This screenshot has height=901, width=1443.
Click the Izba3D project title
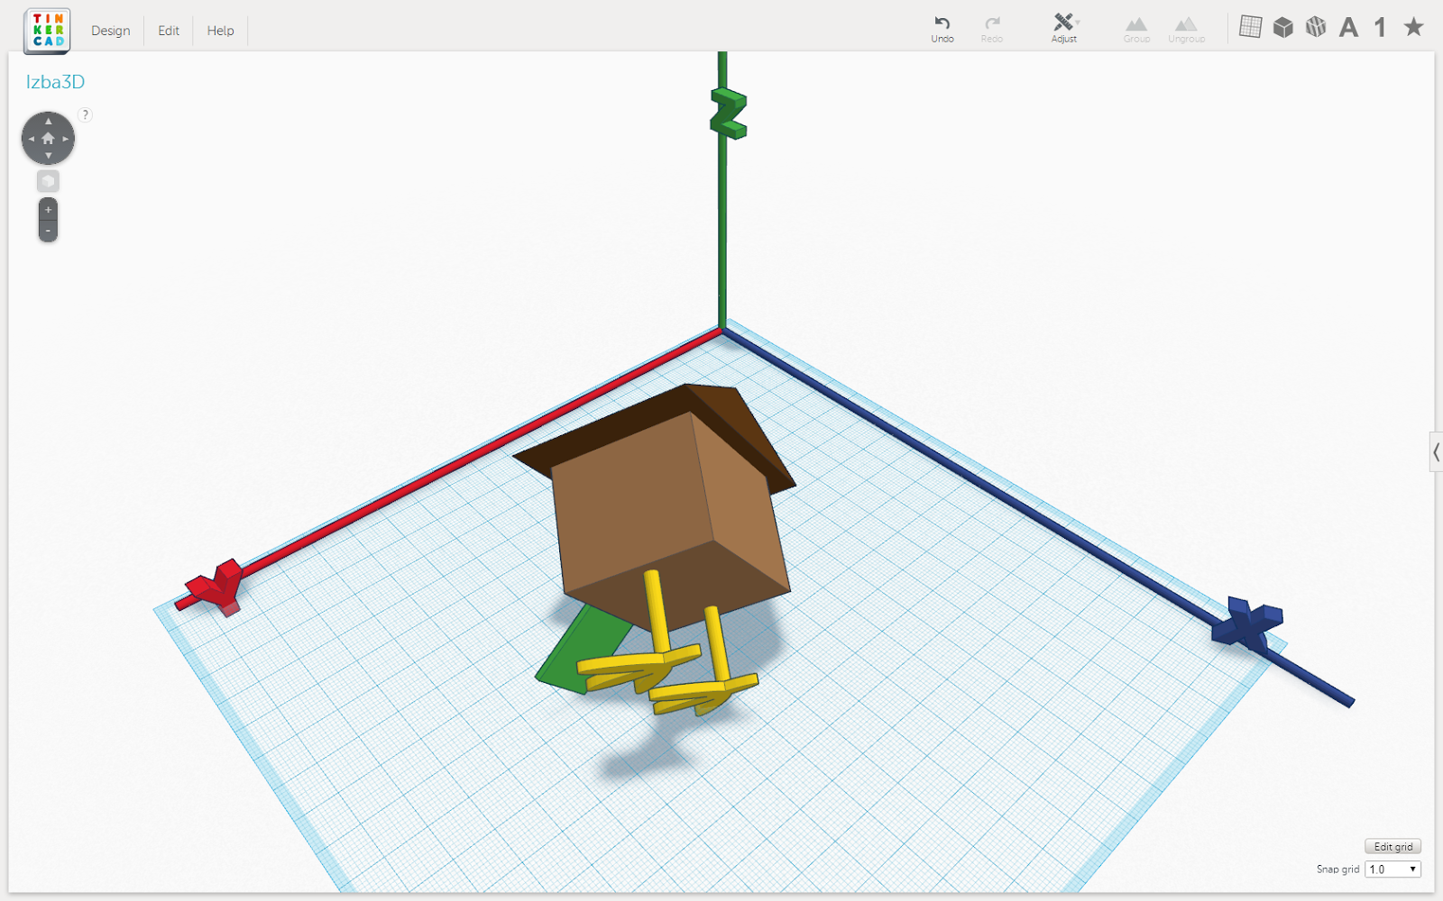55,82
